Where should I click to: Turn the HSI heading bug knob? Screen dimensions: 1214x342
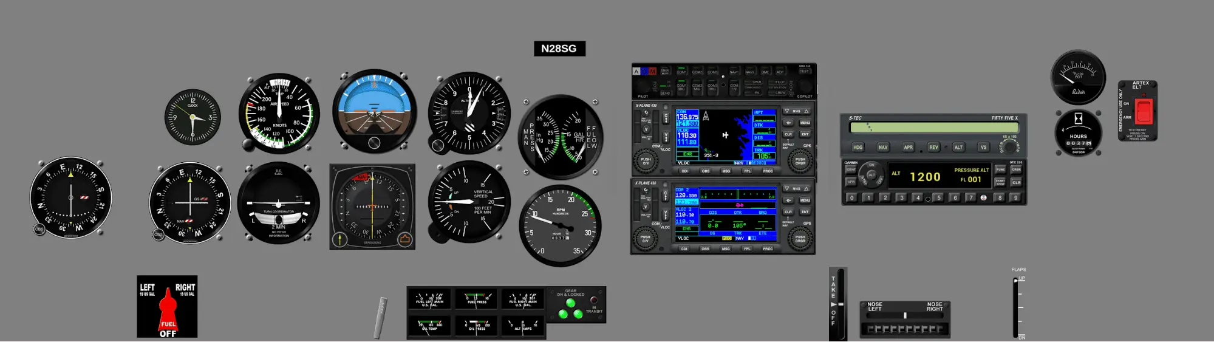tap(404, 239)
